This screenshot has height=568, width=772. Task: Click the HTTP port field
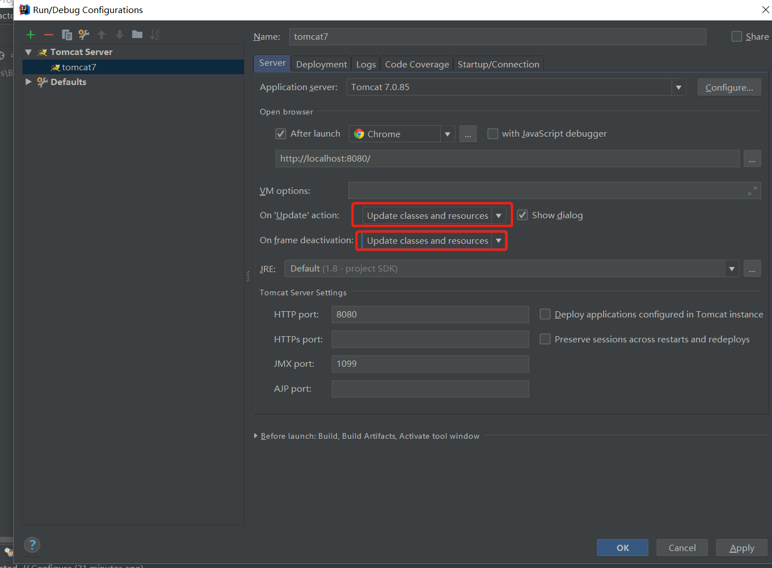[430, 314]
